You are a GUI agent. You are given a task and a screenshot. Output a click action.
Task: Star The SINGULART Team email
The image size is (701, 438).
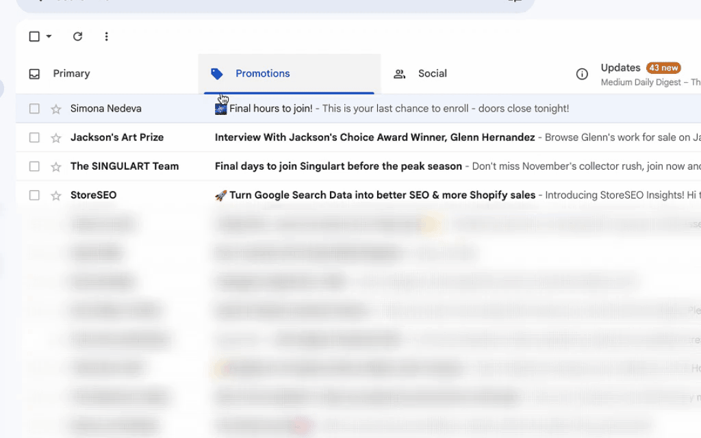coord(56,166)
